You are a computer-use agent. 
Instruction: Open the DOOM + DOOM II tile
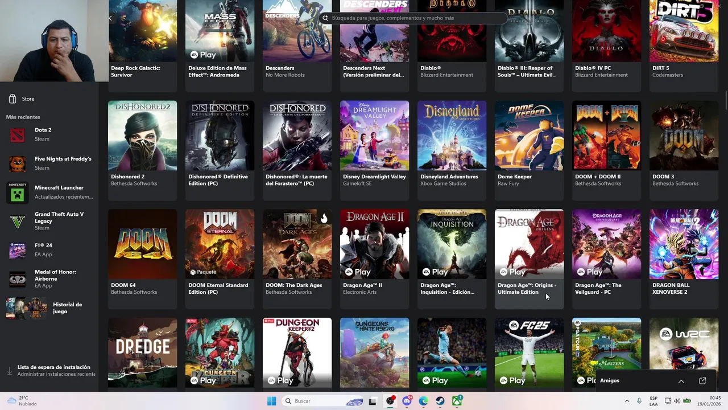tap(607, 151)
